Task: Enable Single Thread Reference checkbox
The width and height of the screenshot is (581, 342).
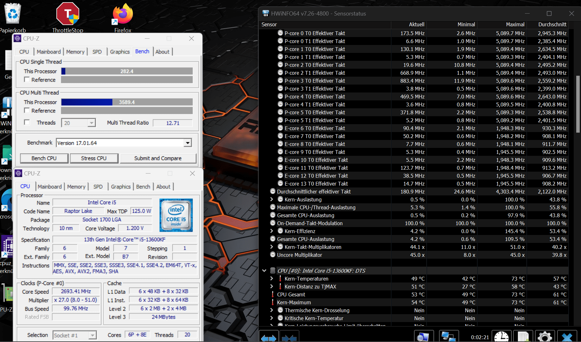Action: pyautogui.click(x=27, y=79)
